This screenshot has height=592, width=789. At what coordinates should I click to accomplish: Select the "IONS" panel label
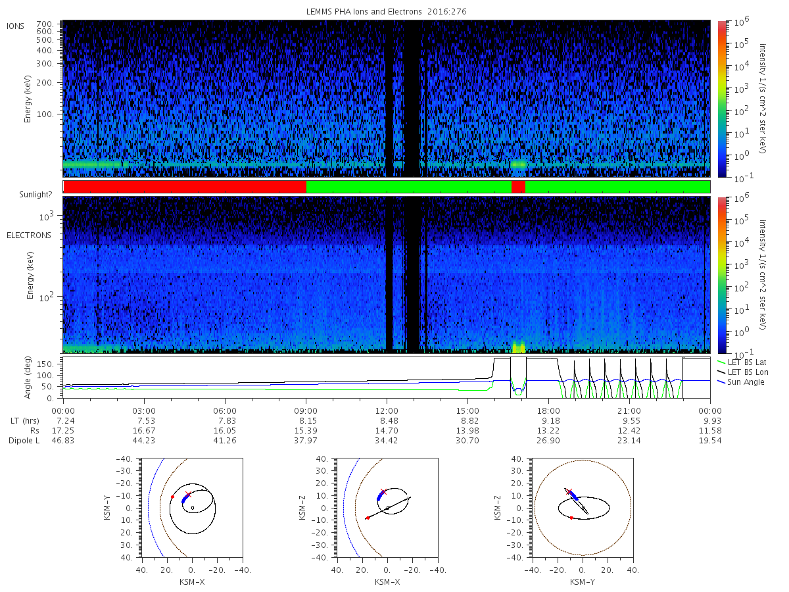click(16, 26)
